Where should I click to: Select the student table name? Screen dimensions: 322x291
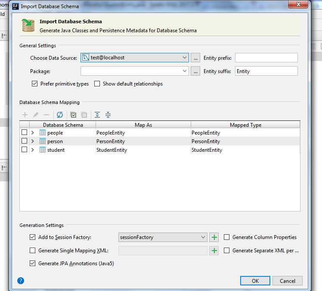(x=56, y=150)
